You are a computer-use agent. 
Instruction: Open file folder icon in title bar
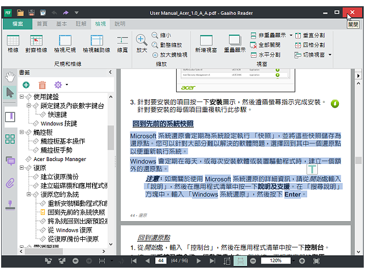[x=20, y=12]
